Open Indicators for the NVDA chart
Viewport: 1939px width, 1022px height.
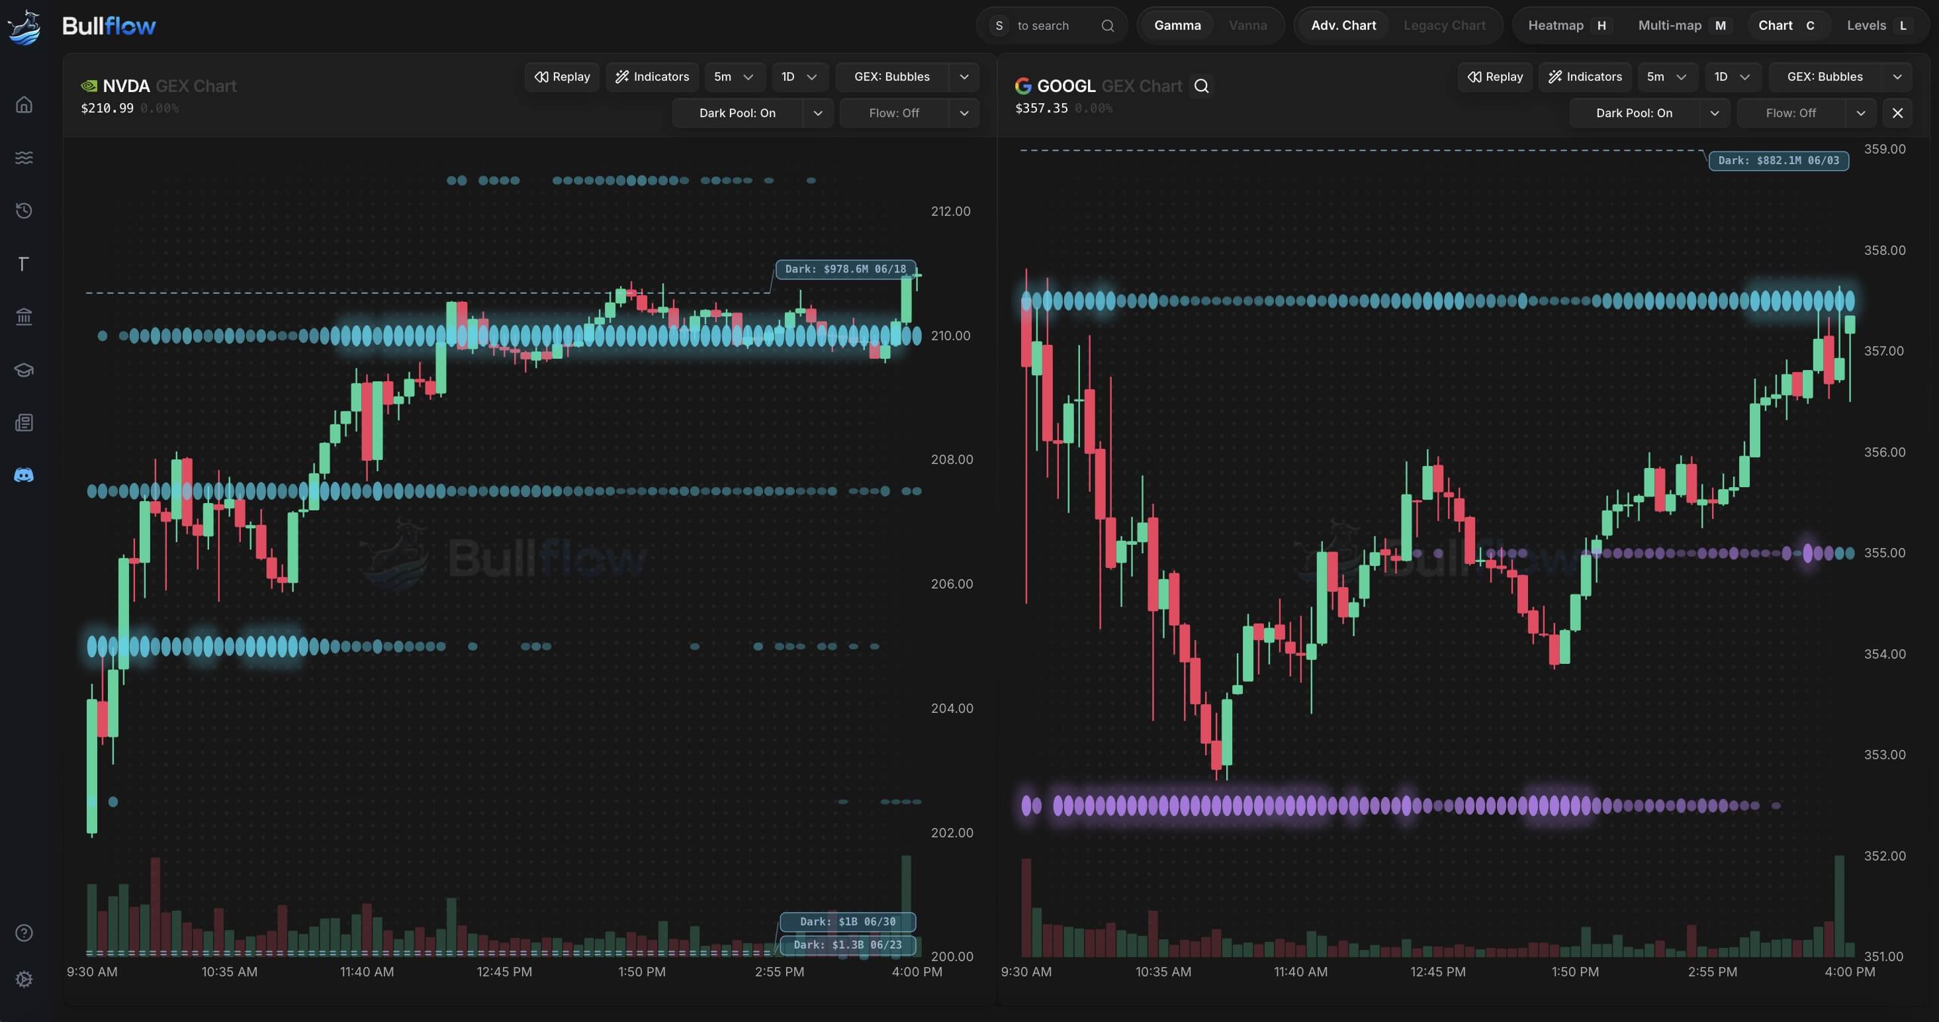click(652, 77)
